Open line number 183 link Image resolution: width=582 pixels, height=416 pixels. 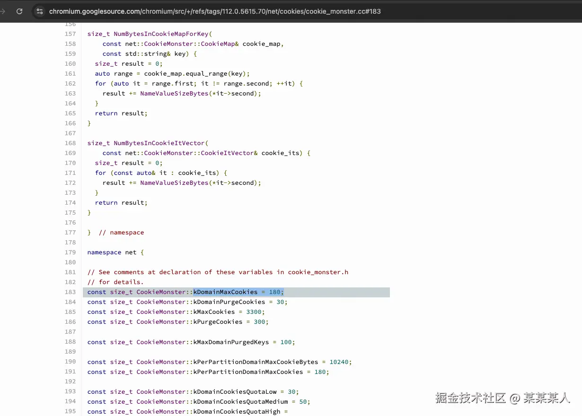70,292
